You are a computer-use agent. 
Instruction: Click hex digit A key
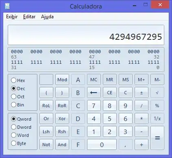(x=78, y=80)
